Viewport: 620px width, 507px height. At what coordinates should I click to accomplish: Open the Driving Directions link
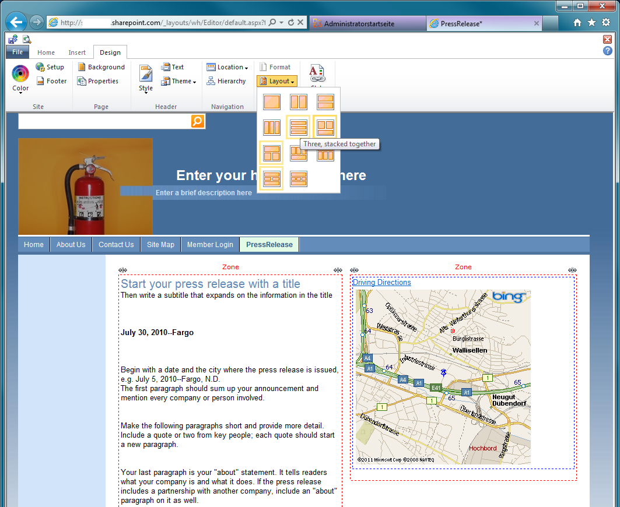(x=381, y=283)
